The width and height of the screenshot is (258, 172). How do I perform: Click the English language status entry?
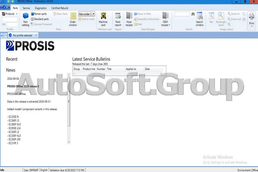[x=44, y=170]
